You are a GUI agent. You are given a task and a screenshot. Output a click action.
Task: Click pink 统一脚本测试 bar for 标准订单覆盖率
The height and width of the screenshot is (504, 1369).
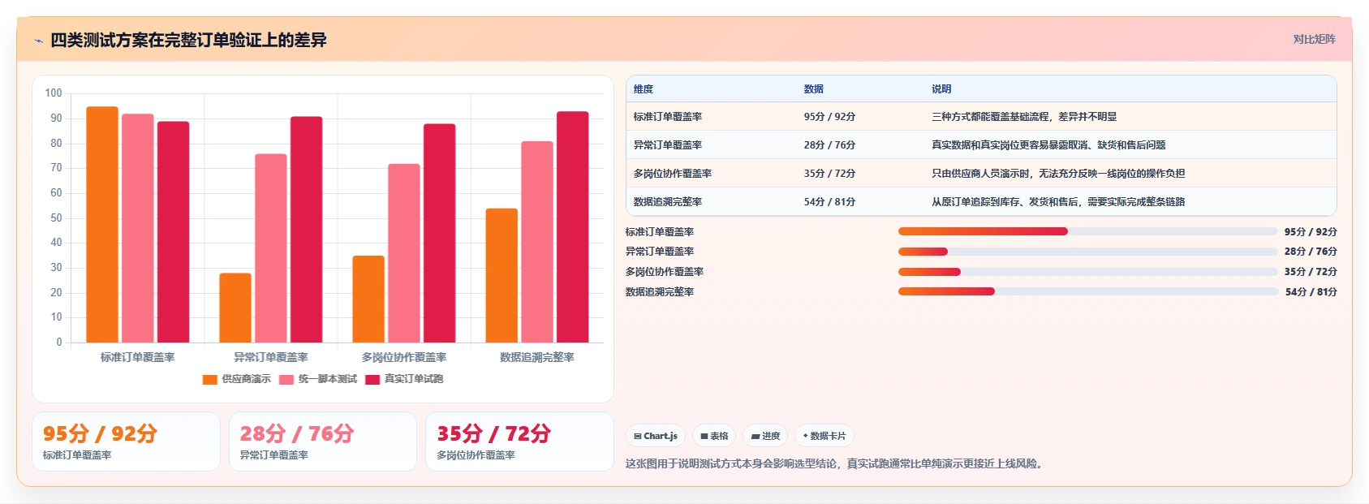pyautogui.click(x=138, y=228)
